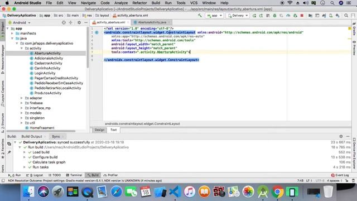This screenshot has height=201, width=357.
Task: Open the VCS menu
Action: (194, 3)
